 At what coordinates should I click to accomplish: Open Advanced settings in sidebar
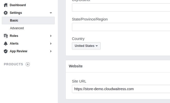tap(17, 28)
